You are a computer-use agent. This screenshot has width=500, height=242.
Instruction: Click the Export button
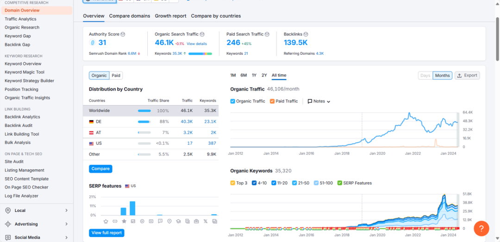[x=467, y=76]
